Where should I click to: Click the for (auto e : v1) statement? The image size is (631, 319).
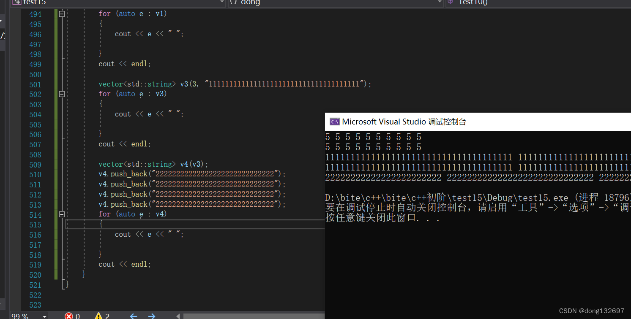(x=133, y=14)
